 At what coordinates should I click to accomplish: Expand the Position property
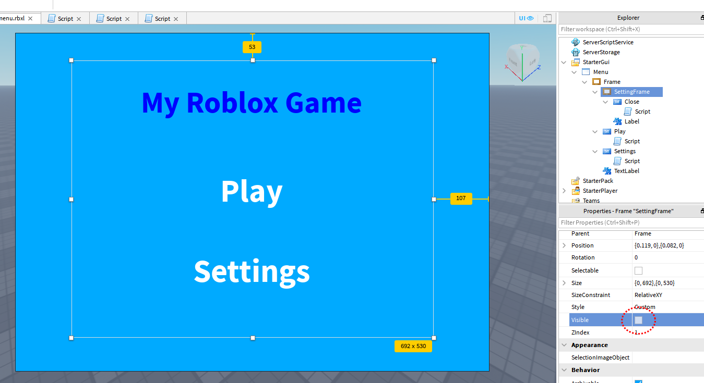click(564, 245)
